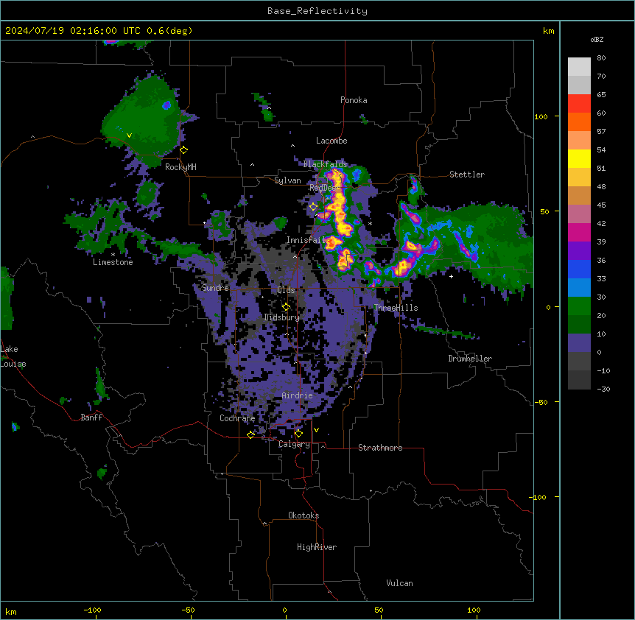Viewport: 635px width, 620px height.
Task: Click the Okotoks city label
Action: tap(304, 515)
